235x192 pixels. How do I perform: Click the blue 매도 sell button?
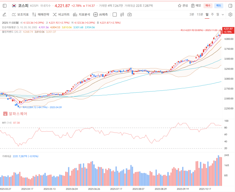219,6
